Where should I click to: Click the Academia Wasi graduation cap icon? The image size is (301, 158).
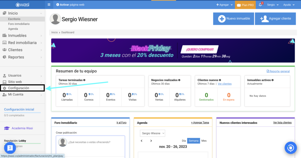(x=7, y=128)
